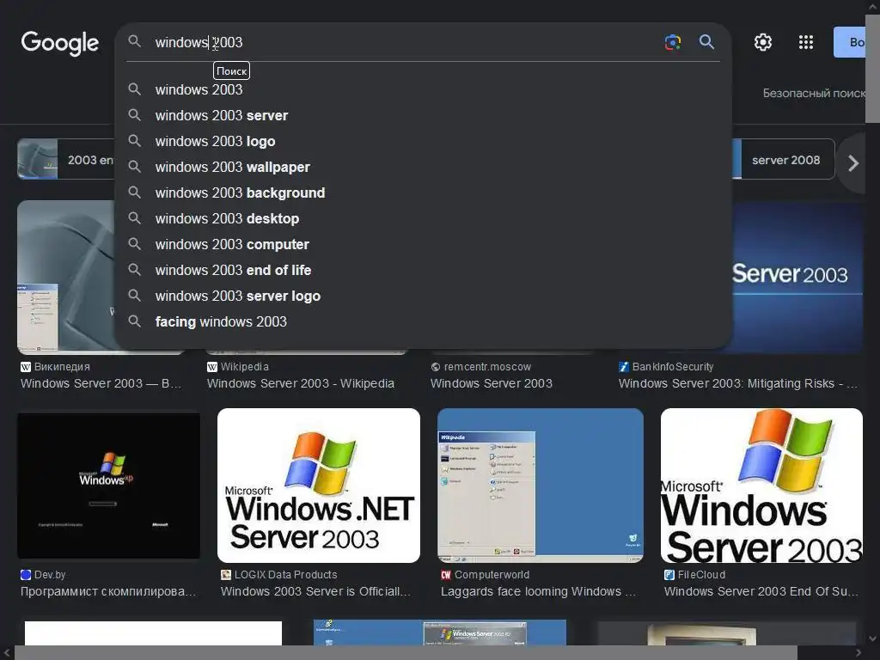Open 'Windows 2003 Server is Officiall...' result link

pyautogui.click(x=316, y=591)
